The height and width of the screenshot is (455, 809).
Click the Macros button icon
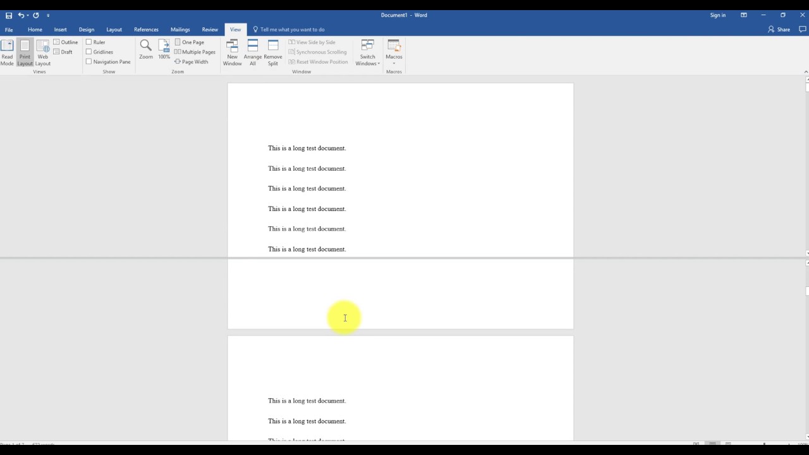coord(394,45)
